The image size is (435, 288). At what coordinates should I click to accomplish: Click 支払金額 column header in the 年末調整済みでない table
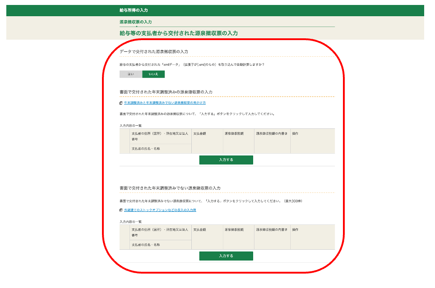(199, 230)
